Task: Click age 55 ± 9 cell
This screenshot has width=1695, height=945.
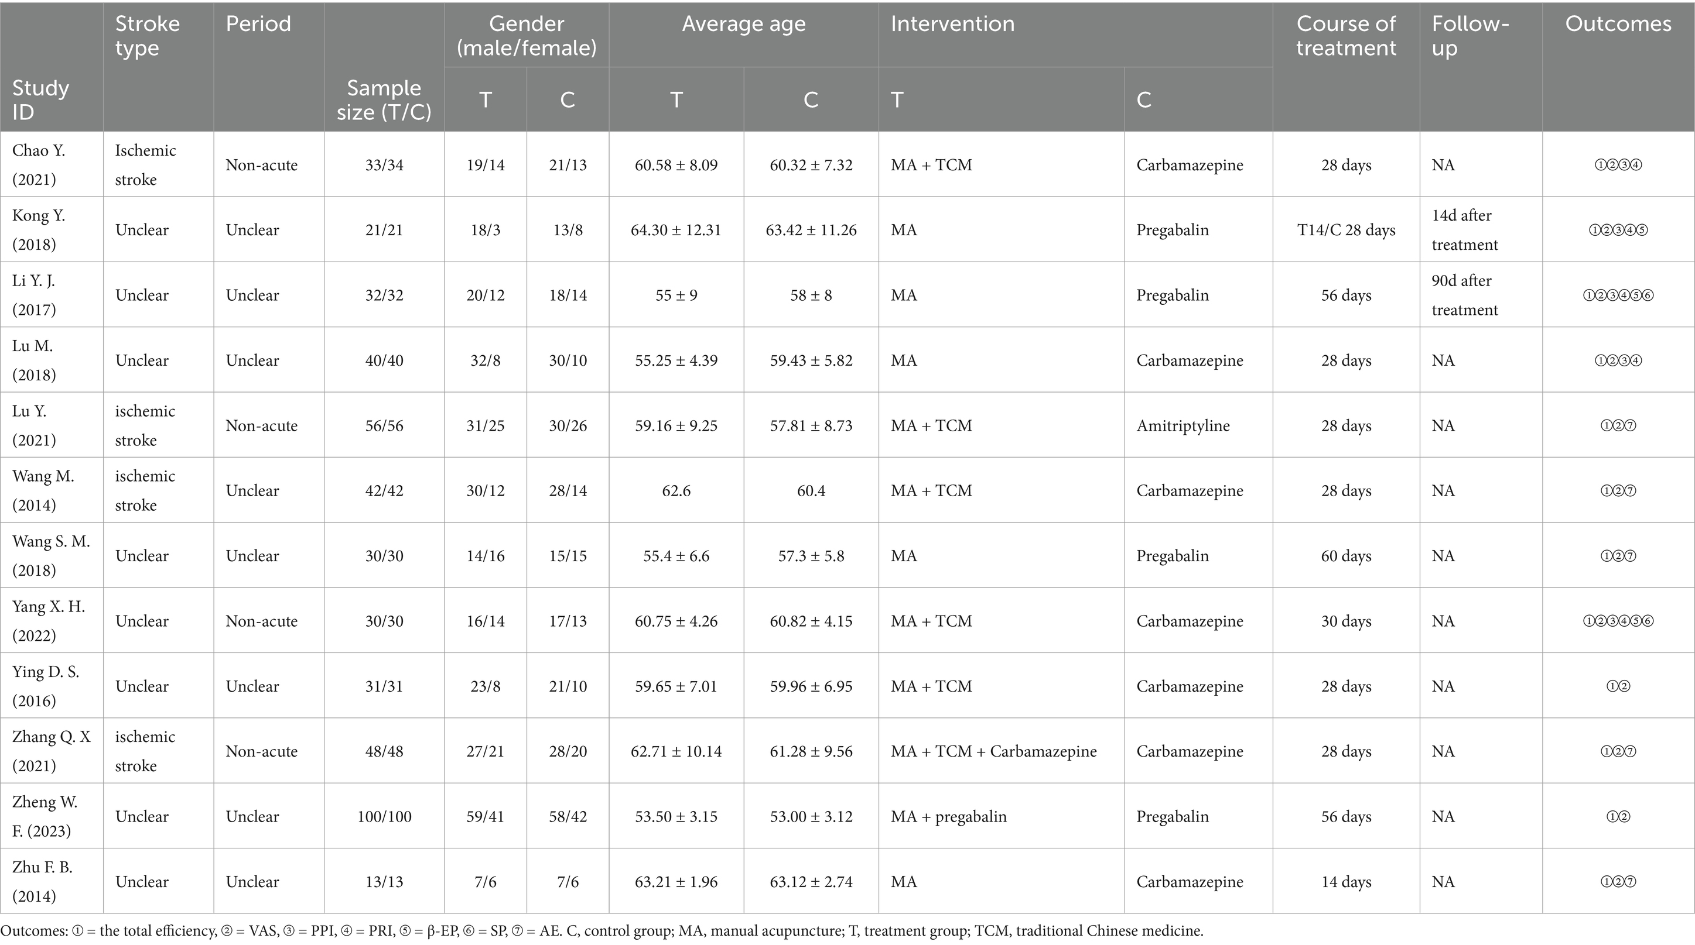Action: (676, 295)
